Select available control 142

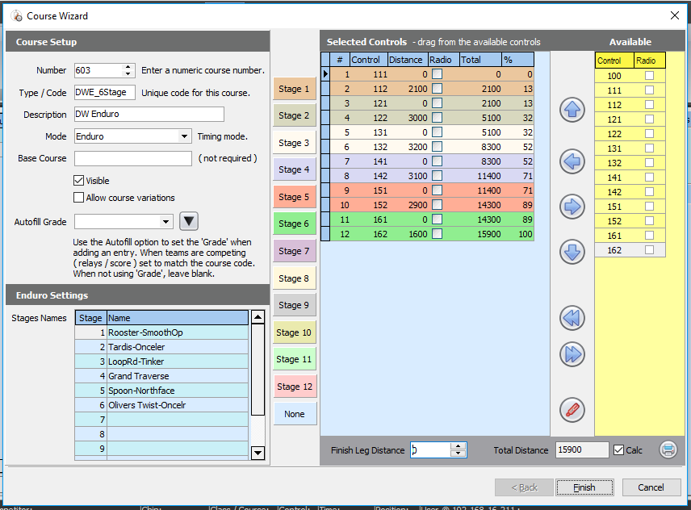point(614,192)
